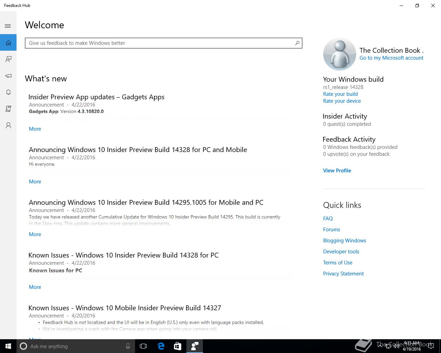Open Insider Preview App updates – Gadgets Apps title

[x=96, y=97]
